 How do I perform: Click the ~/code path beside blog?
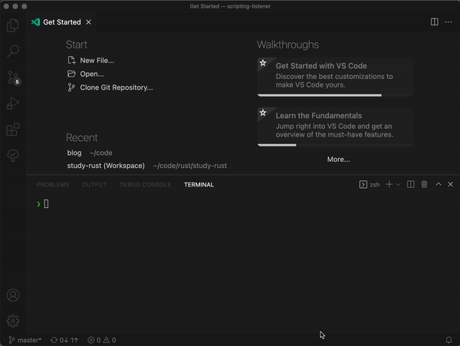[x=101, y=153]
